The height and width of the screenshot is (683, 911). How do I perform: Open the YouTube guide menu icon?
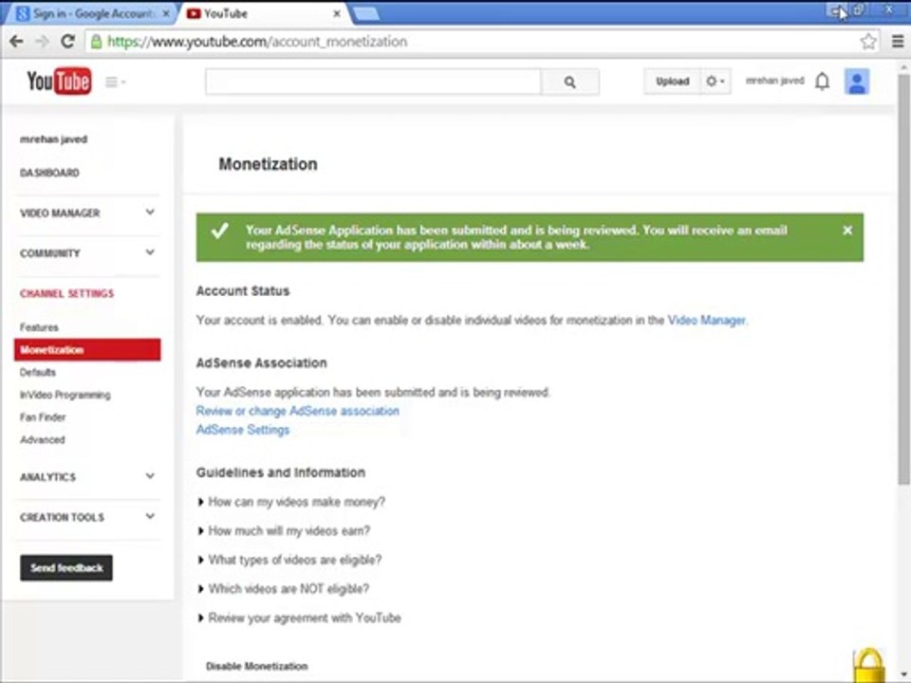115,82
